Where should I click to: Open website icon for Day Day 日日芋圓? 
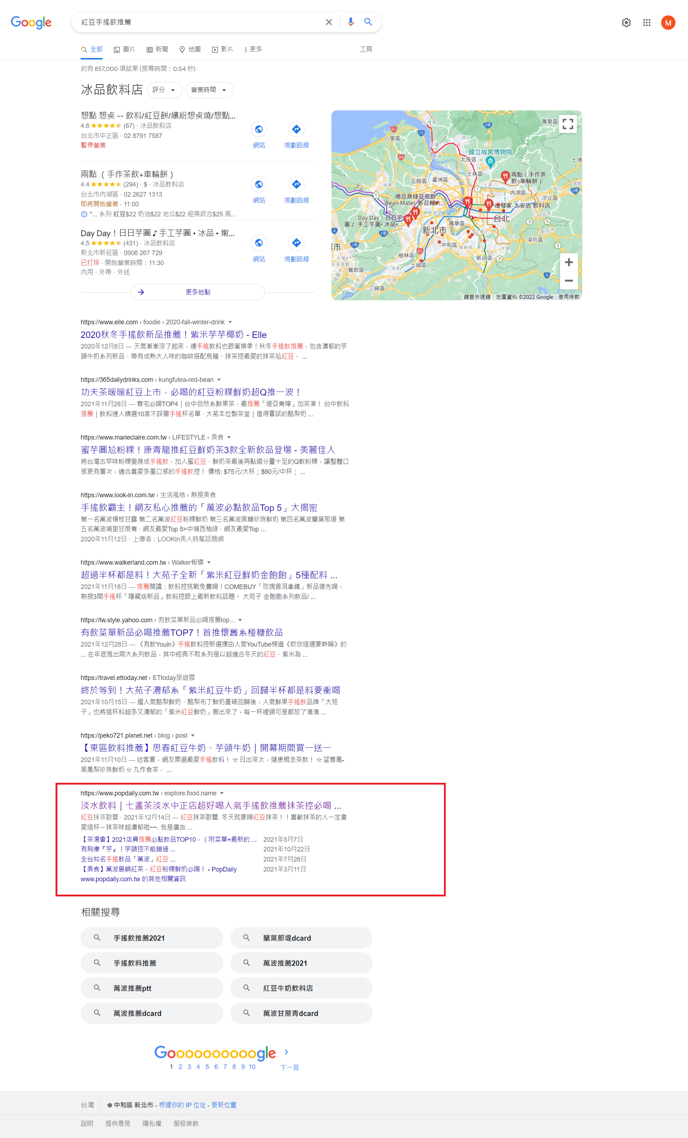259,243
